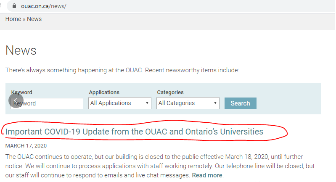The image size is (336, 182).
Task: Go to Home in the breadcrumb
Action: (13, 19)
